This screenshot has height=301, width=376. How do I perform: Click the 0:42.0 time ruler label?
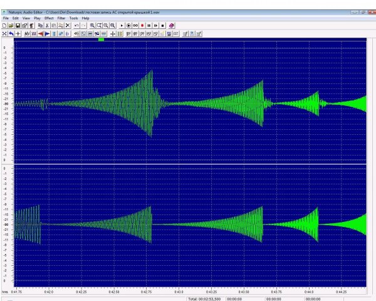tap(49, 292)
